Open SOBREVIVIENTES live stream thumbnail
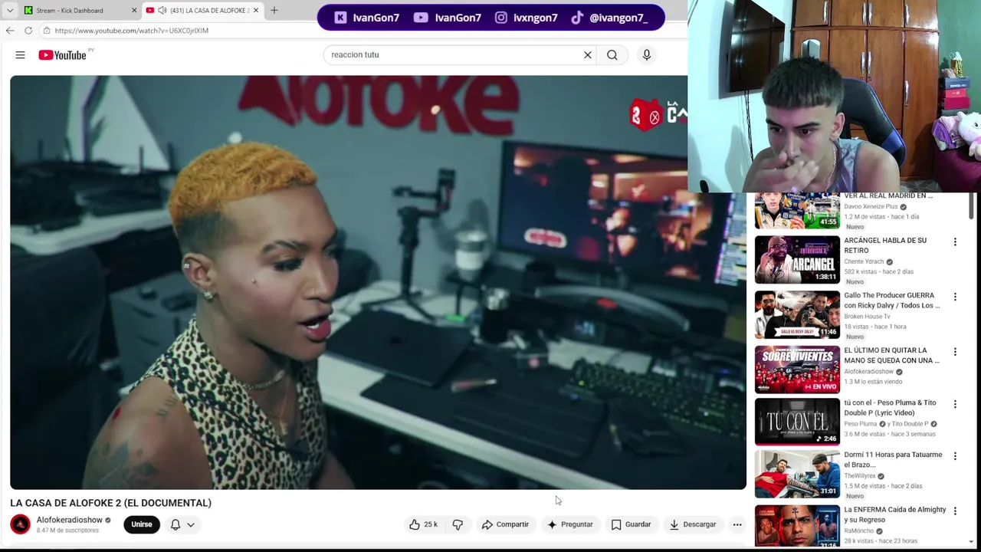Screen dimensions: 981x552 (x=797, y=370)
